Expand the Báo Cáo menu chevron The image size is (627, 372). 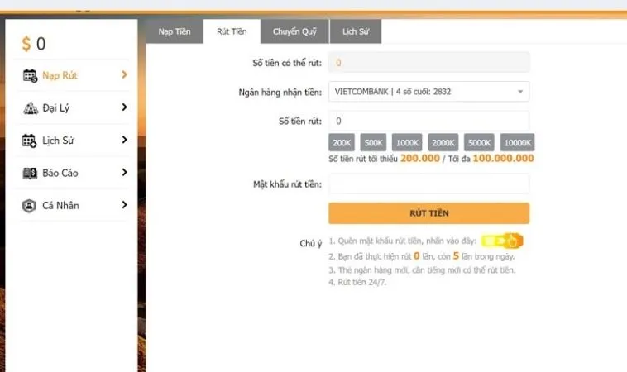[124, 172]
